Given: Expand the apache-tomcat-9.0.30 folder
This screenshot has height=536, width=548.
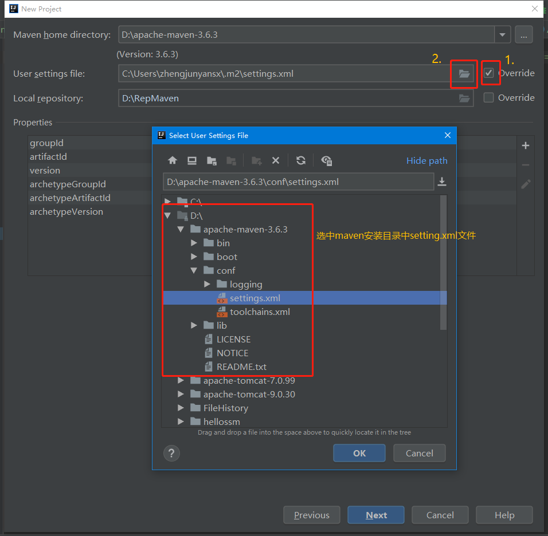Looking at the screenshot, I should click(181, 394).
